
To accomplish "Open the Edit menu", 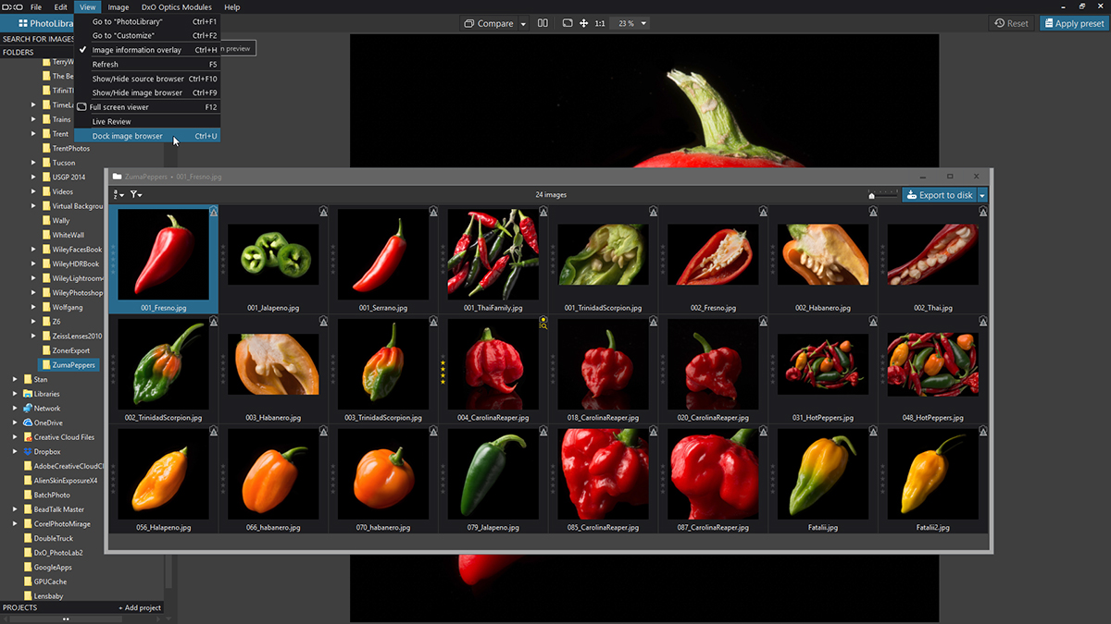I will pyautogui.click(x=60, y=6).
